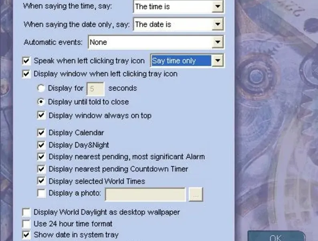Image resolution: width=318 pixels, height=241 pixels.
Task: Click the 'Automatic events:' label
Action: [53, 42]
